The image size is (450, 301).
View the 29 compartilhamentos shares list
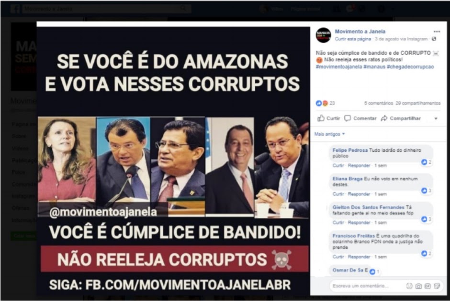[x=418, y=103]
